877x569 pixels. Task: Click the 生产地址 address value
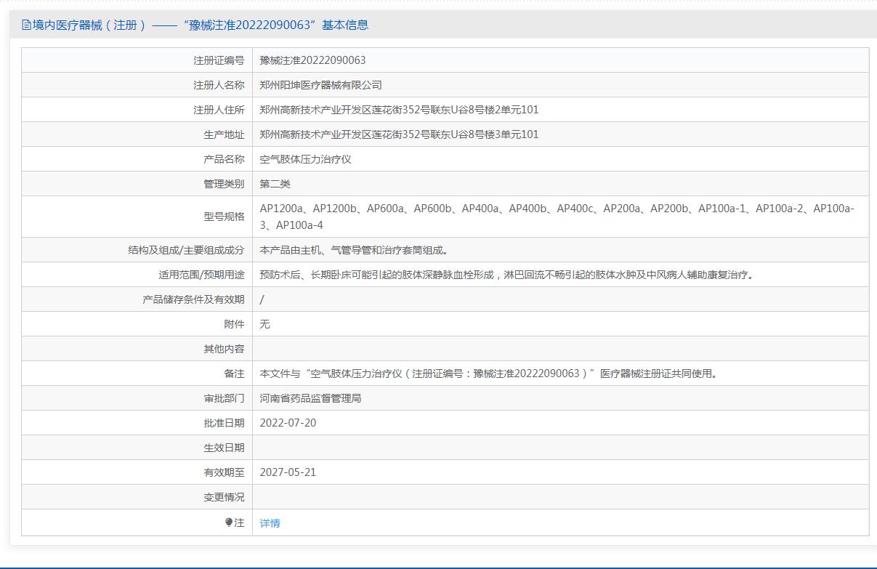click(399, 134)
